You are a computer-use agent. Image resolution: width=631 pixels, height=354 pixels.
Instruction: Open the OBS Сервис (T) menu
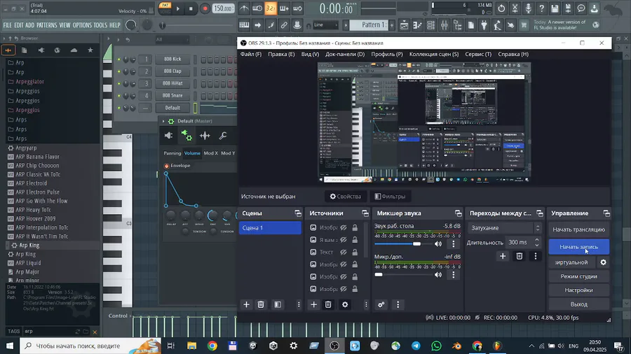click(478, 54)
